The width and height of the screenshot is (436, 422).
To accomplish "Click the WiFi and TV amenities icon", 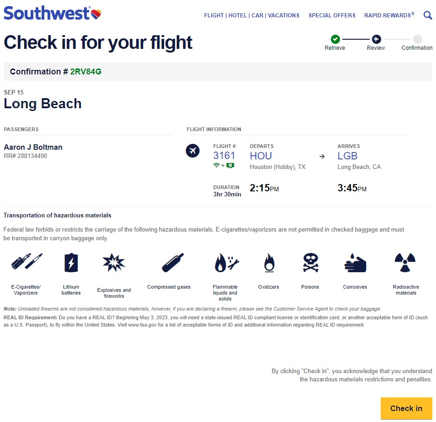I will [224, 165].
